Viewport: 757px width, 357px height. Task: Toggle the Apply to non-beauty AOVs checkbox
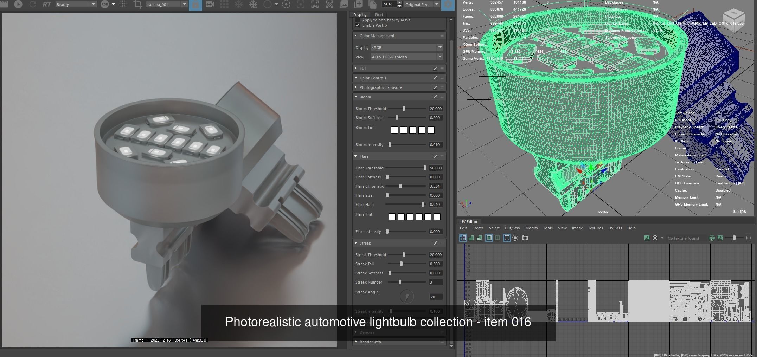tap(358, 20)
